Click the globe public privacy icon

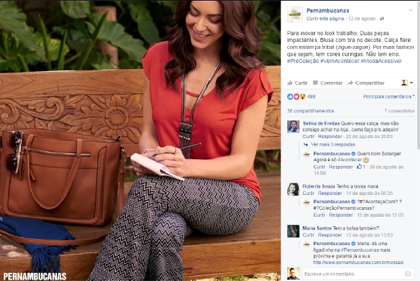pos(382,18)
